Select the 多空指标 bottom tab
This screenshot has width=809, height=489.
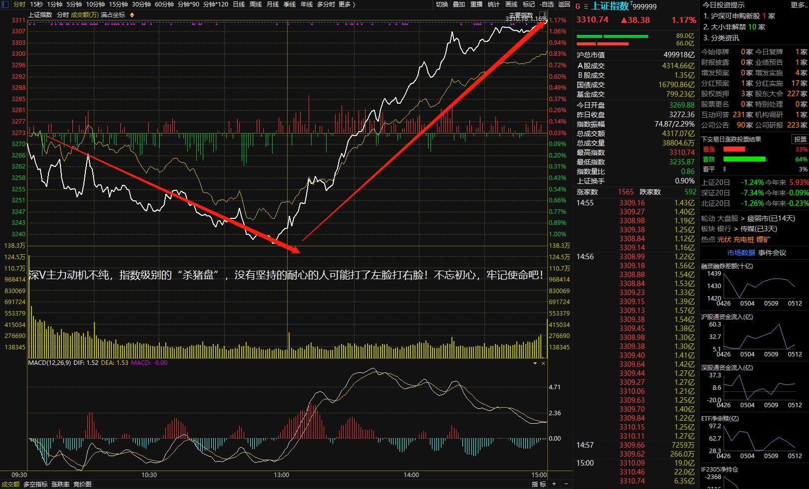(x=35, y=484)
